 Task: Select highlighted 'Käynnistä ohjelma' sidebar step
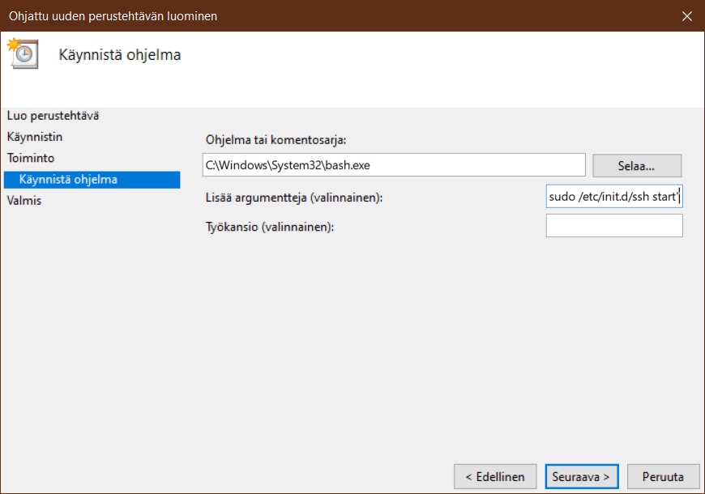(x=69, y=180)
